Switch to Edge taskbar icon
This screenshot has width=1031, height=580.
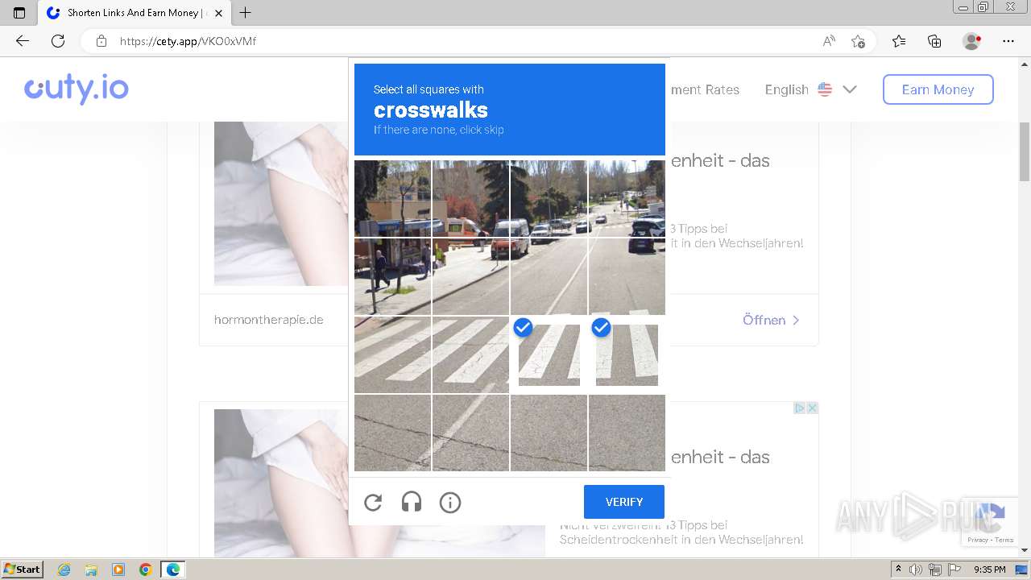173,570
